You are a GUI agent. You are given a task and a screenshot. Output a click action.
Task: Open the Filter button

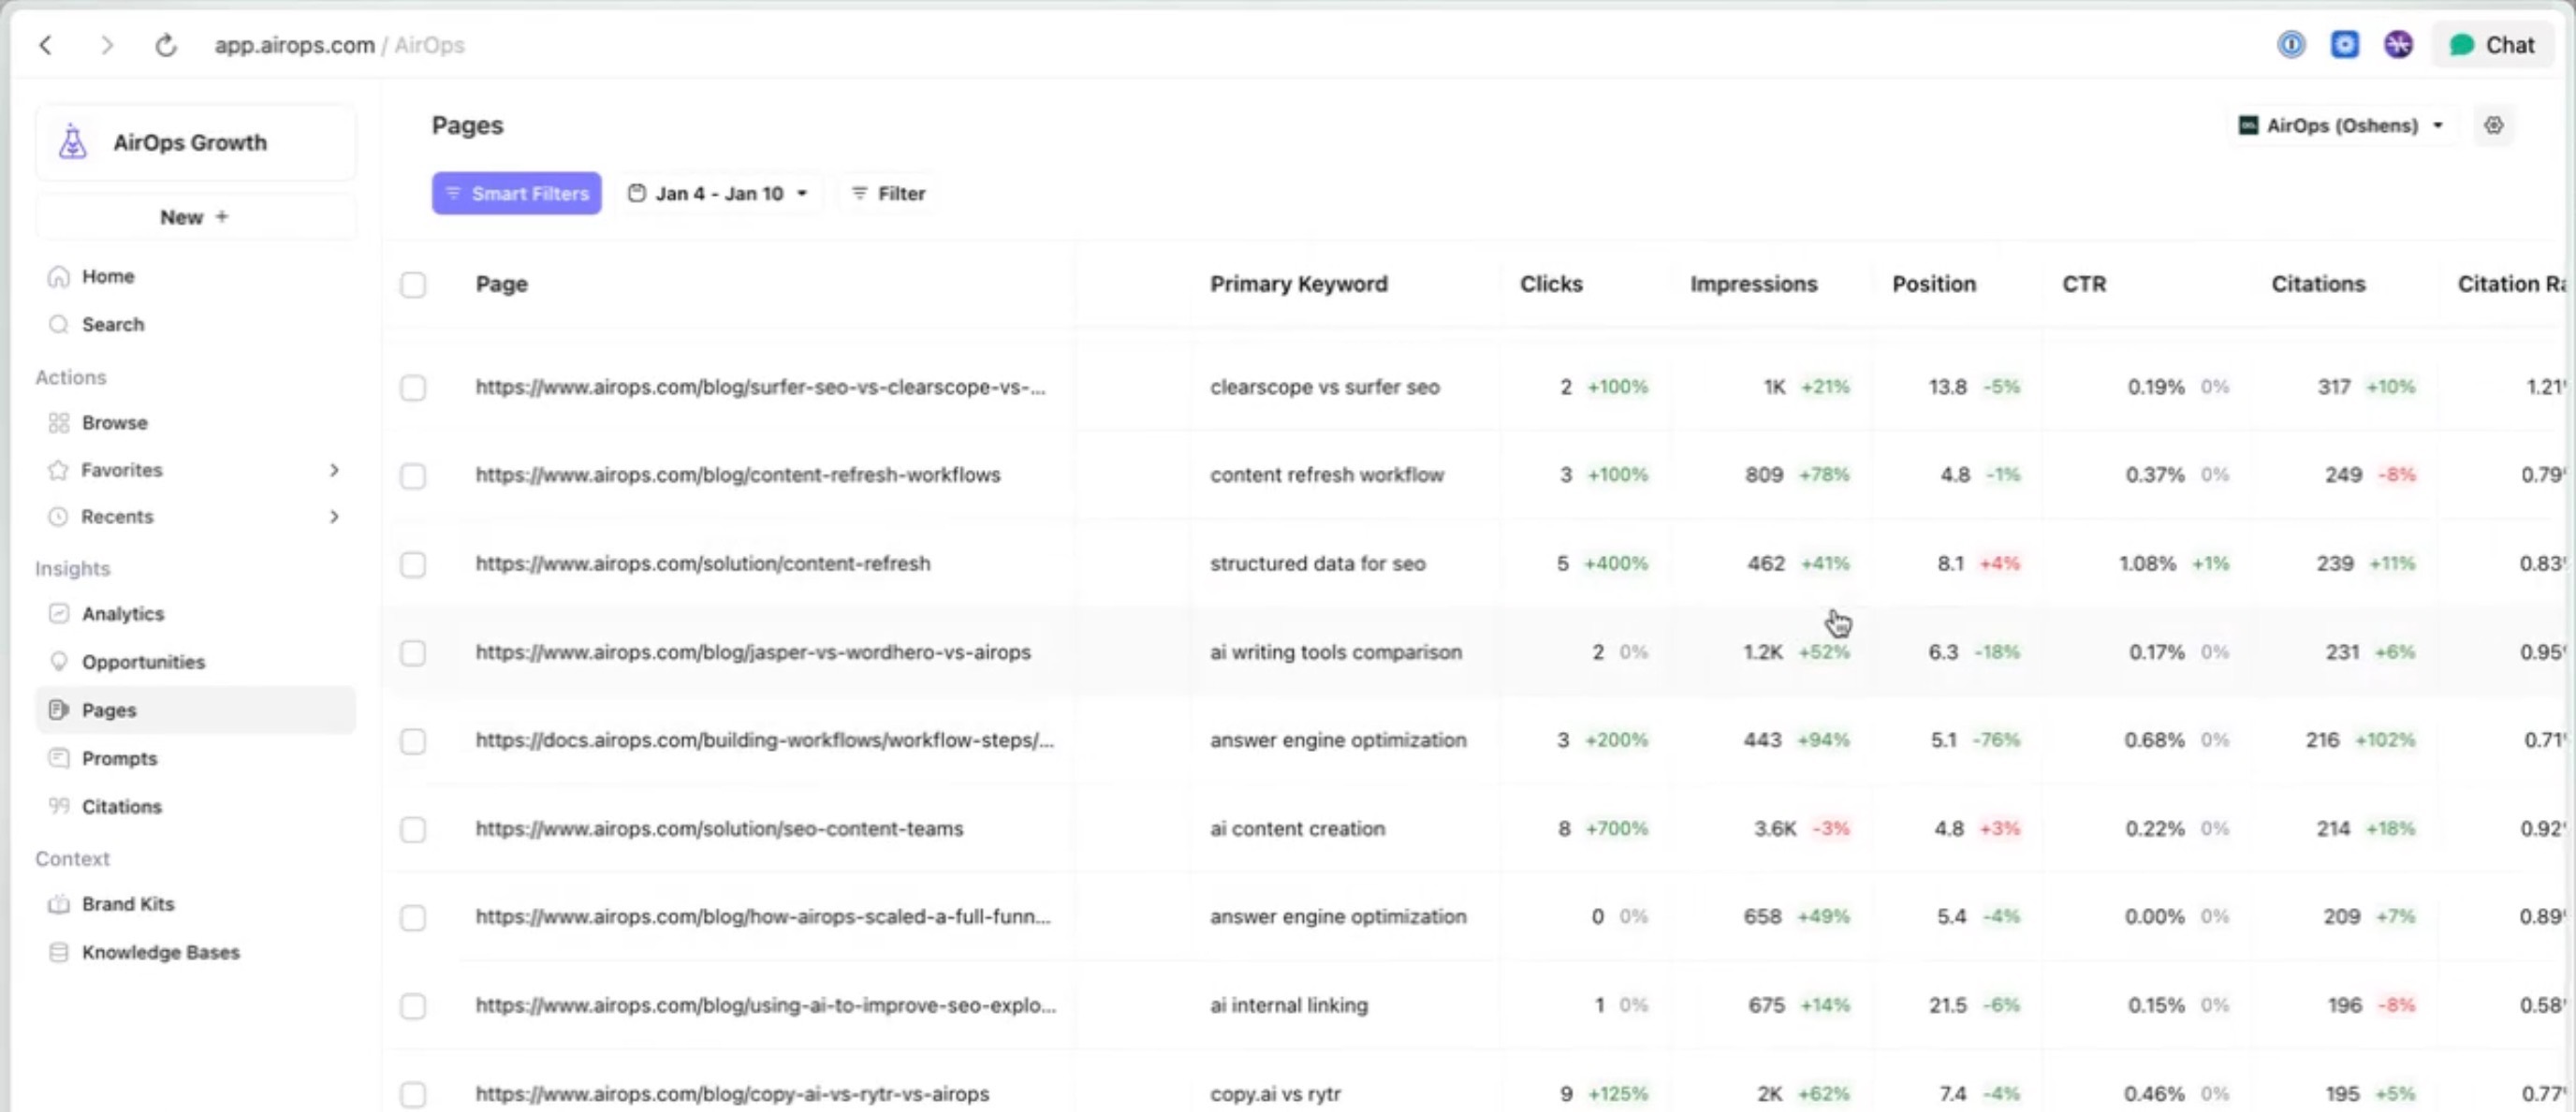tap(888, 193)
